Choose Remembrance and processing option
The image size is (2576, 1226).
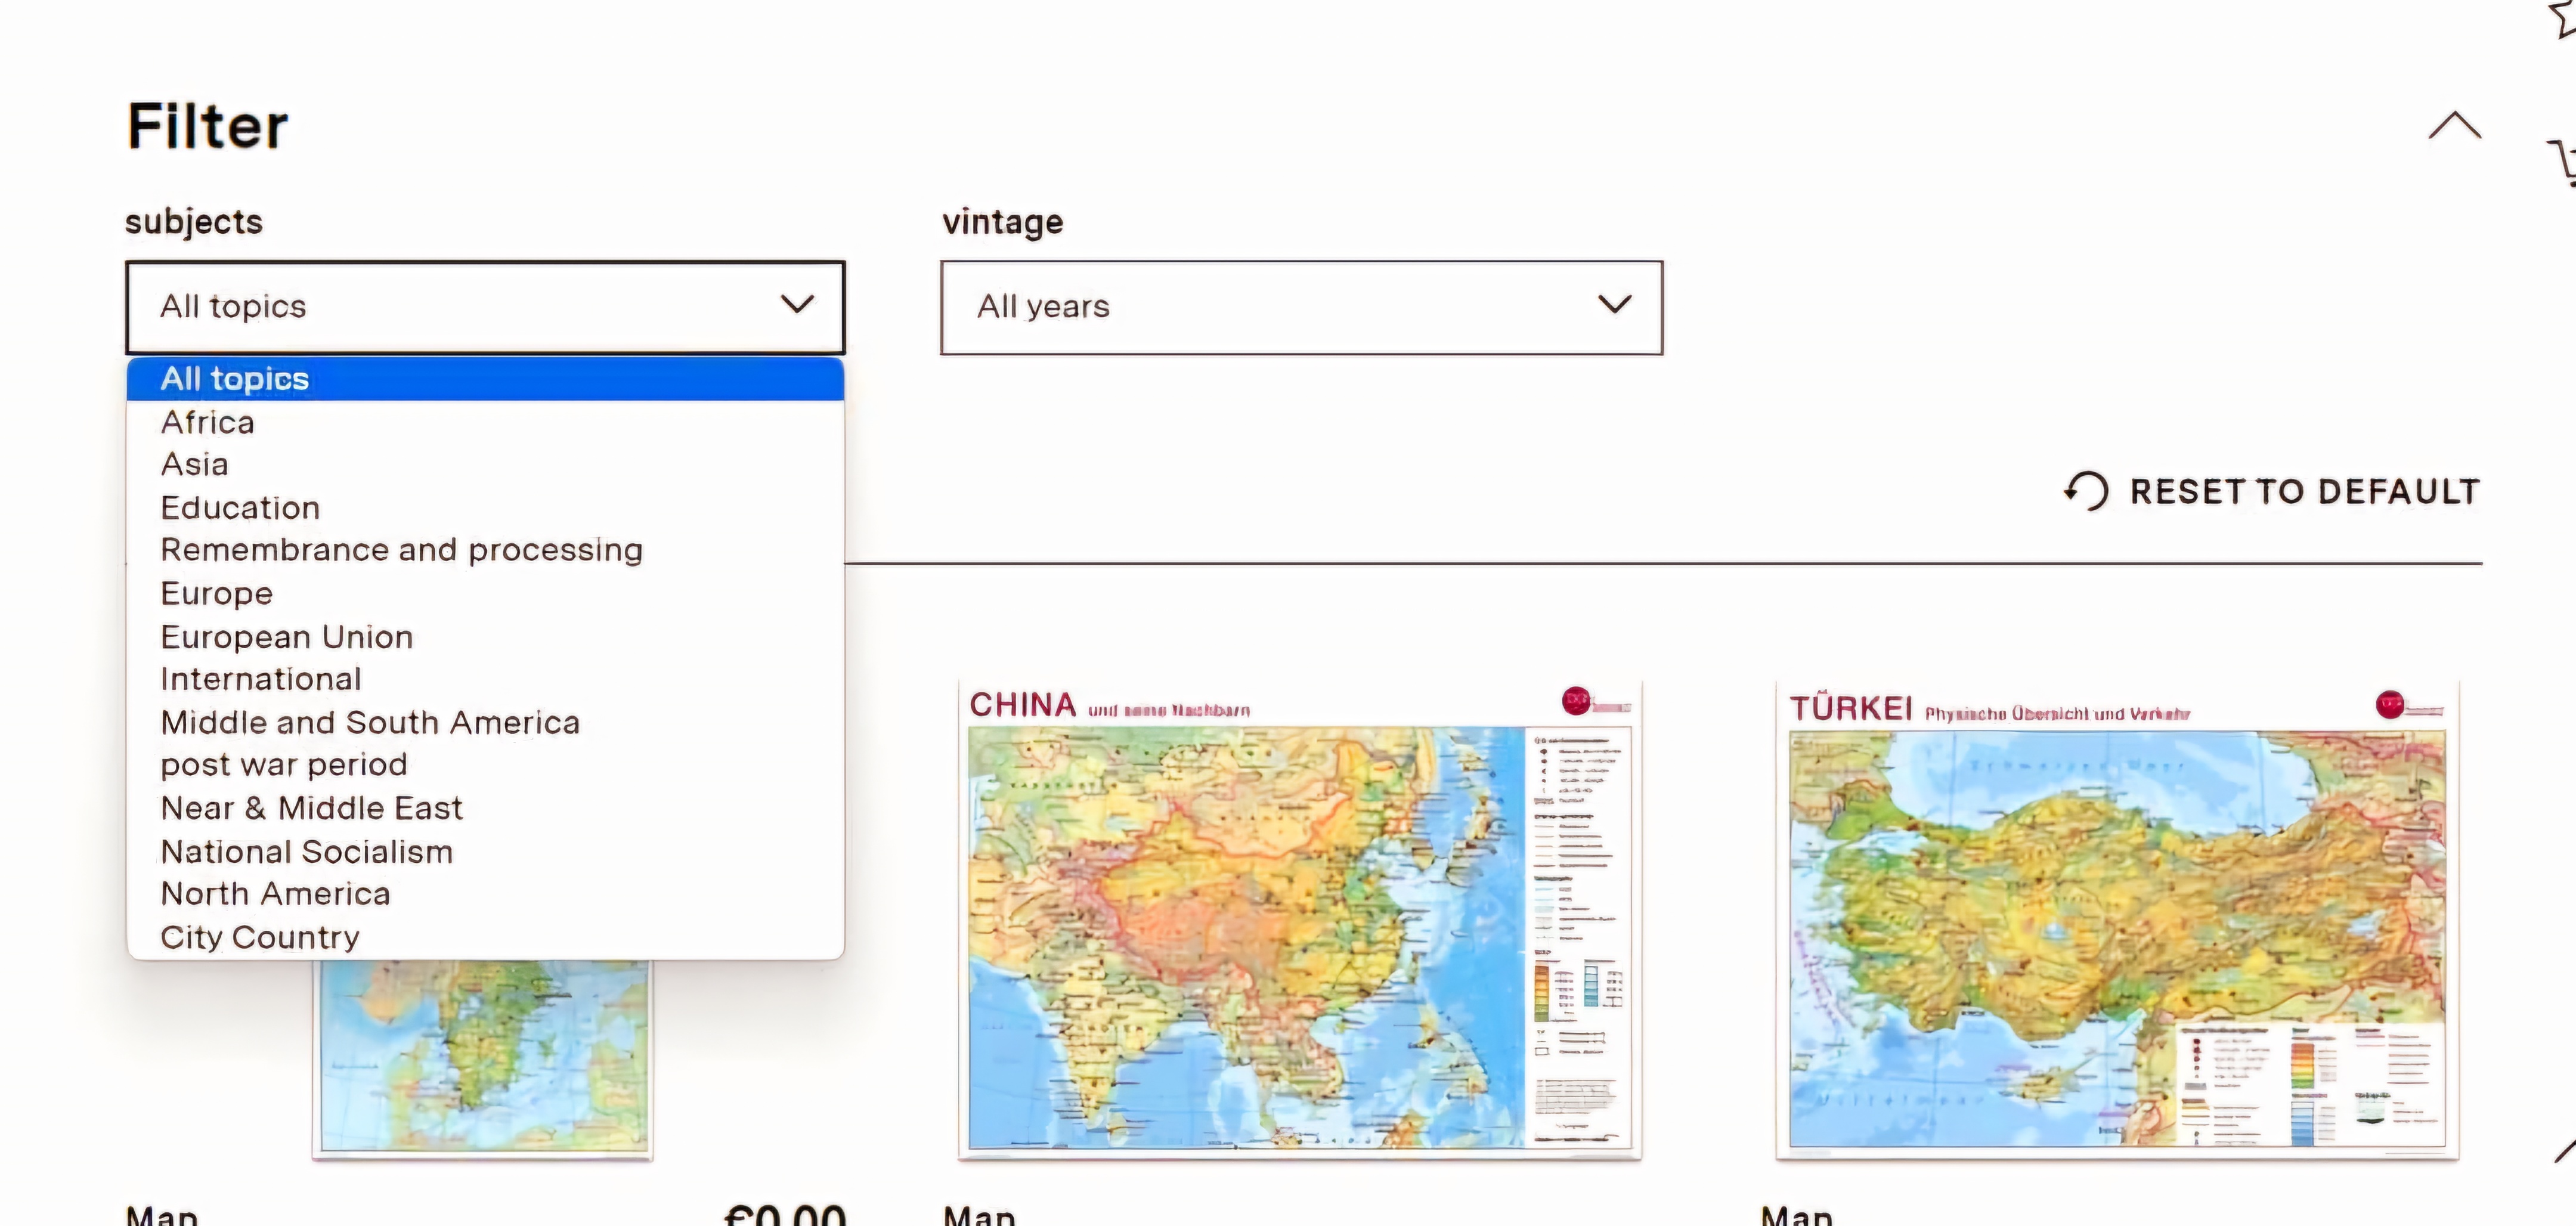click(x=401, y=550)
